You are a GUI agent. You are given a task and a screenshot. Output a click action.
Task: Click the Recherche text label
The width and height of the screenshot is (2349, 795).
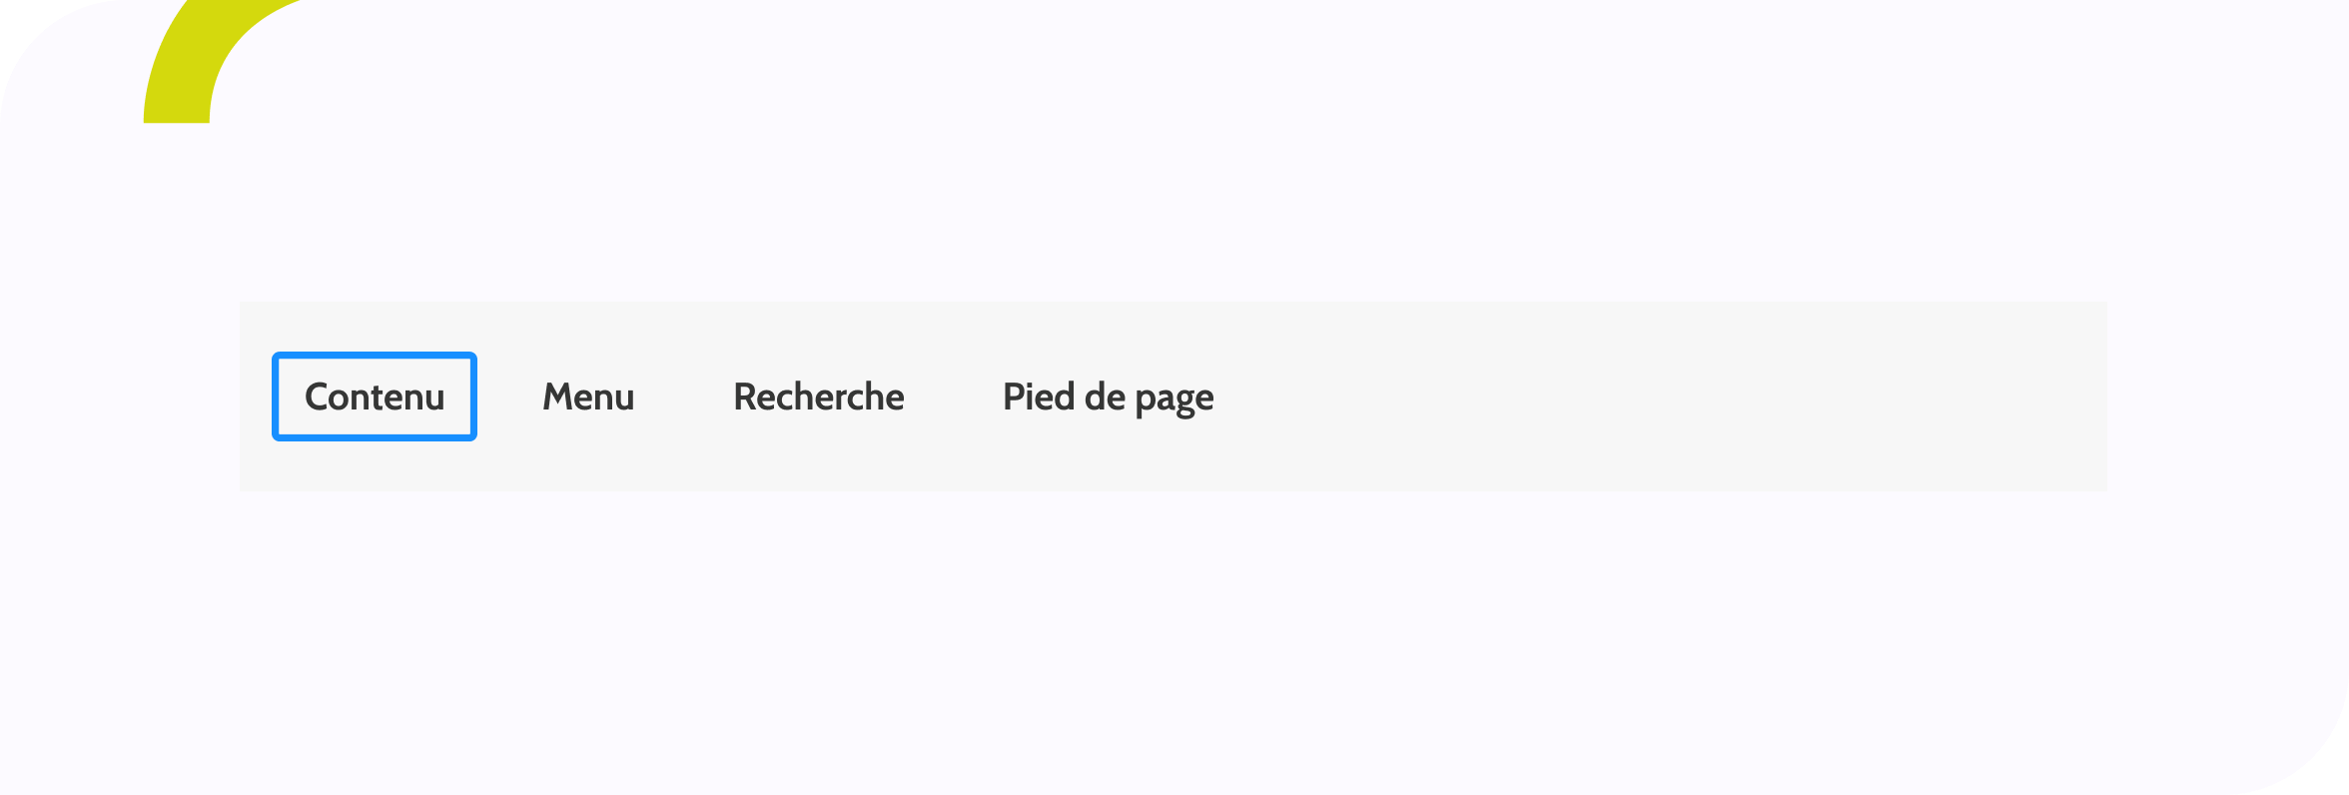pos(819,397)
